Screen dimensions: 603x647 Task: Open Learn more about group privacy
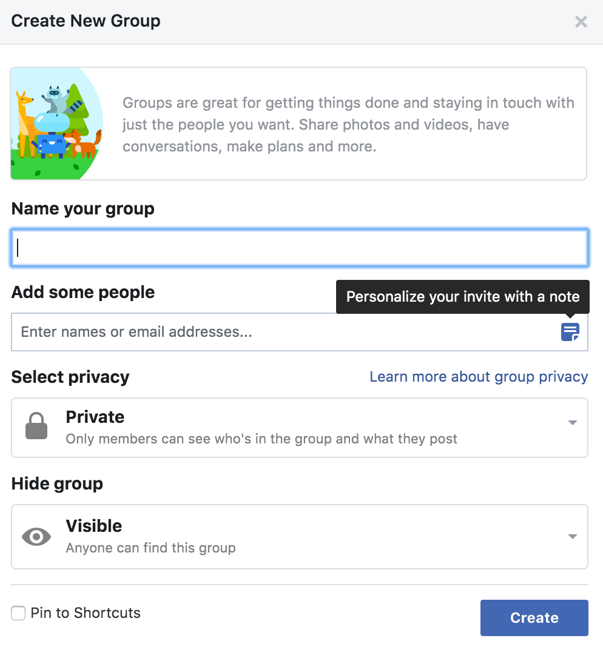(x=478, y=376)
